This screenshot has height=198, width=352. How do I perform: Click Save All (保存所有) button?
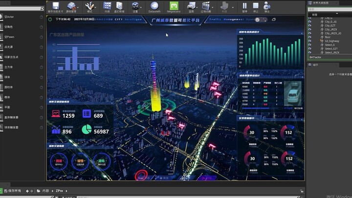(13, 191)
